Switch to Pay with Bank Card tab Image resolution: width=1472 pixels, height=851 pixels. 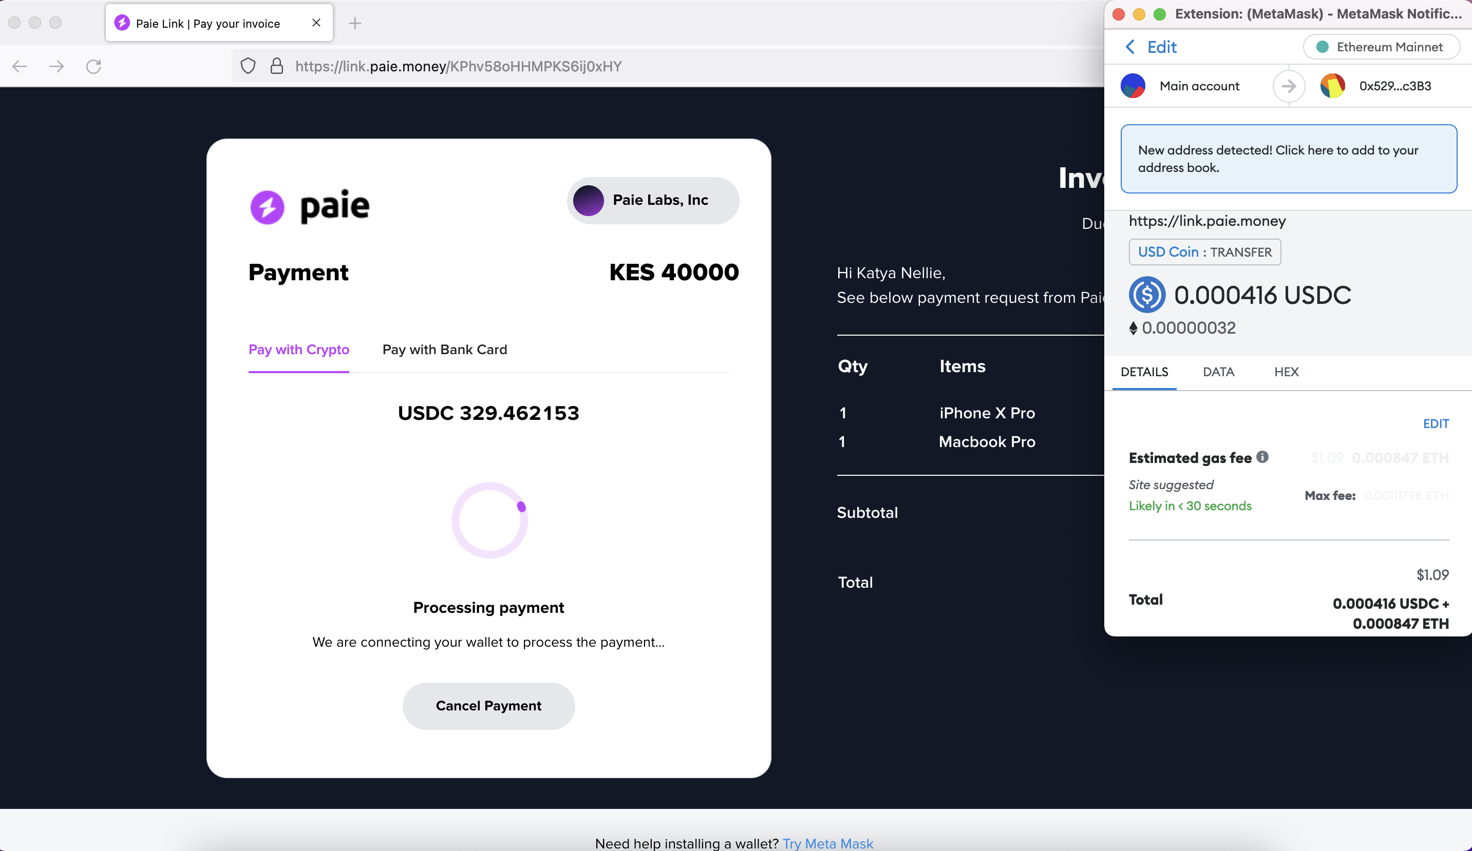444,350
